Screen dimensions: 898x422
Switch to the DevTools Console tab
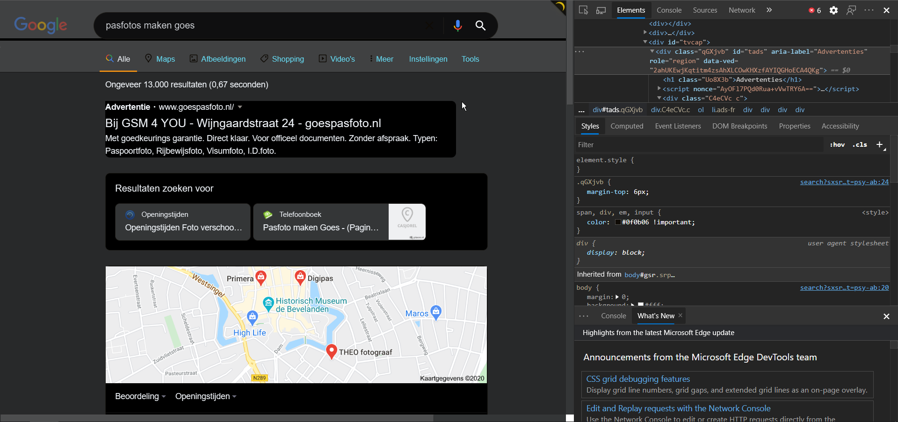pyautogui.click(x=669, y=10)
